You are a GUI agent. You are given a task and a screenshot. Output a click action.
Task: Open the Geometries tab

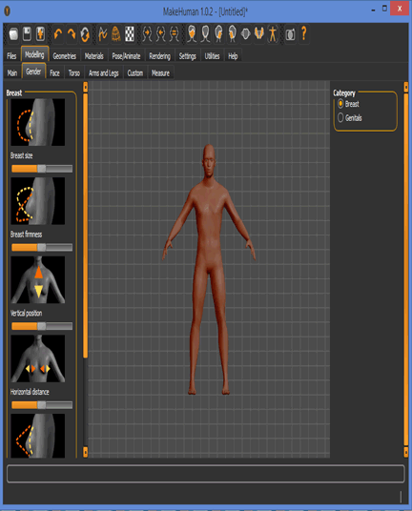point(65,56)
